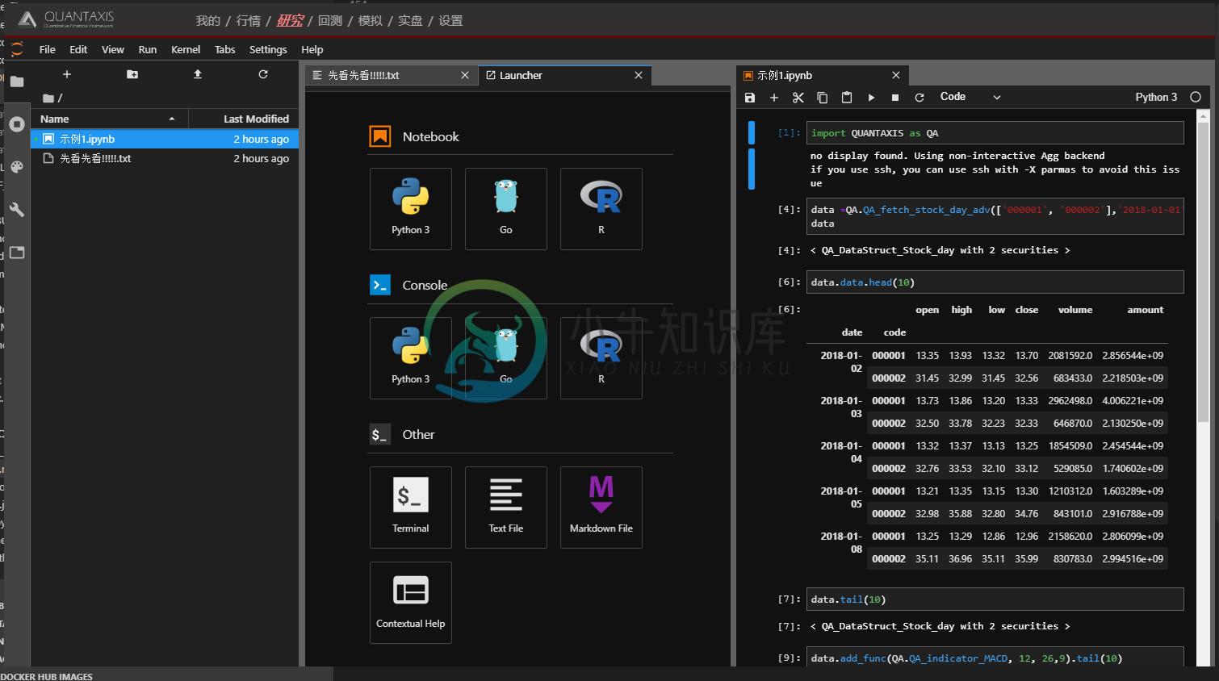Click the data.tail(10) code cell
This screenshot has height=681, width=1219.
point(995,600)
